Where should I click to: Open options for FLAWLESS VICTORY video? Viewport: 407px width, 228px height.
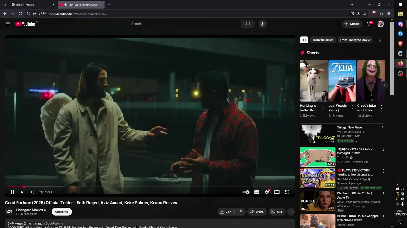[x=383, y=171]
